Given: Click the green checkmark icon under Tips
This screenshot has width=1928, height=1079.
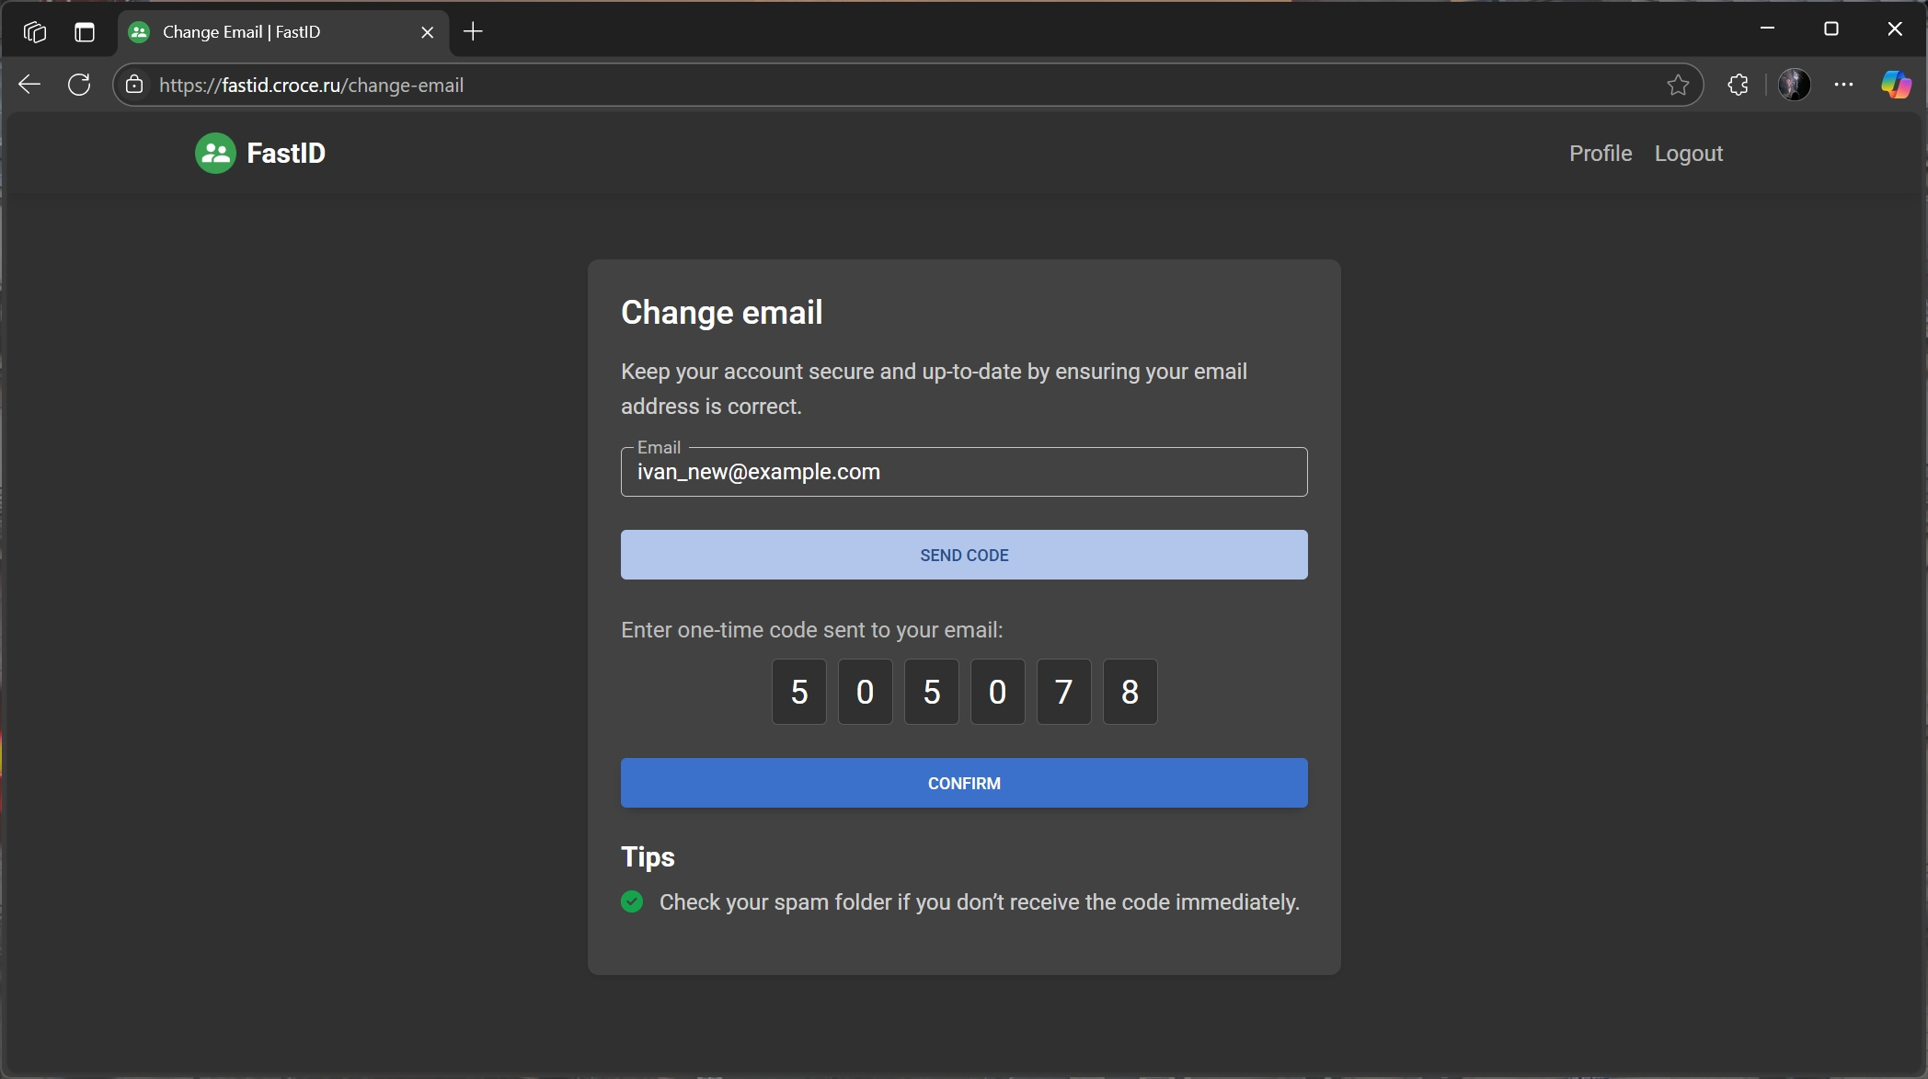Looking at the screenshot, I should [x=632, y=901].
